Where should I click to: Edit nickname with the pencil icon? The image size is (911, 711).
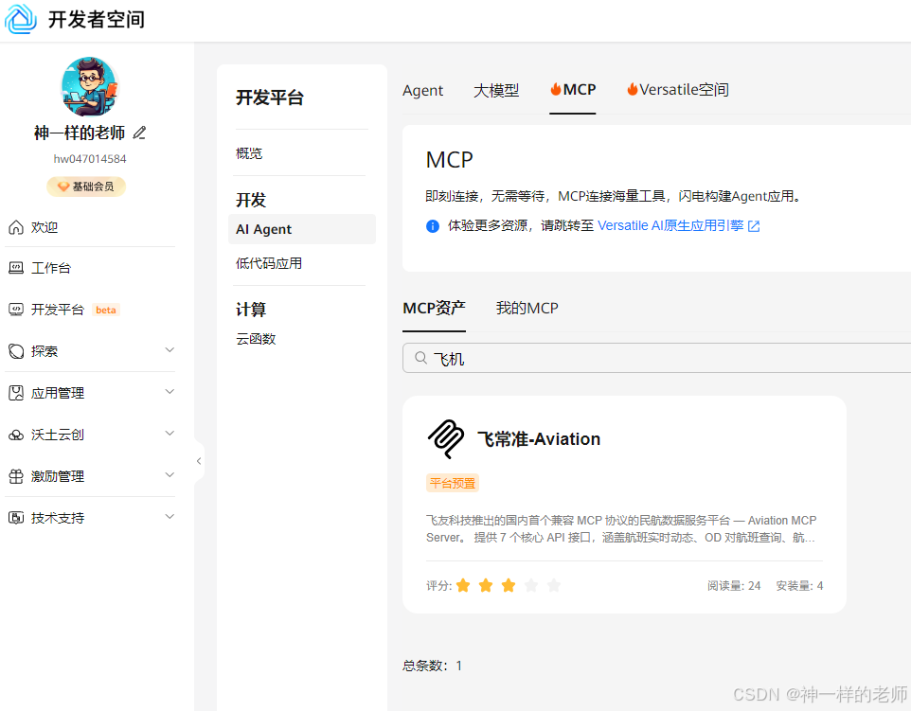139,133
